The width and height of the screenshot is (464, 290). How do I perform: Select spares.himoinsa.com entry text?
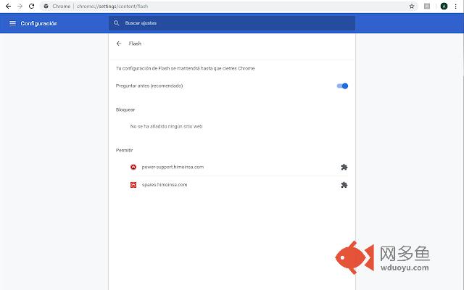click(165, 185)
